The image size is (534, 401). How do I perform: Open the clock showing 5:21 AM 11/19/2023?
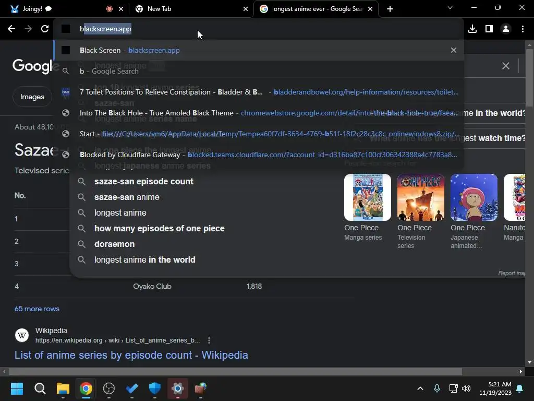point(495,388)
